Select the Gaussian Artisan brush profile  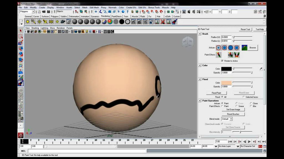[219, 47]
